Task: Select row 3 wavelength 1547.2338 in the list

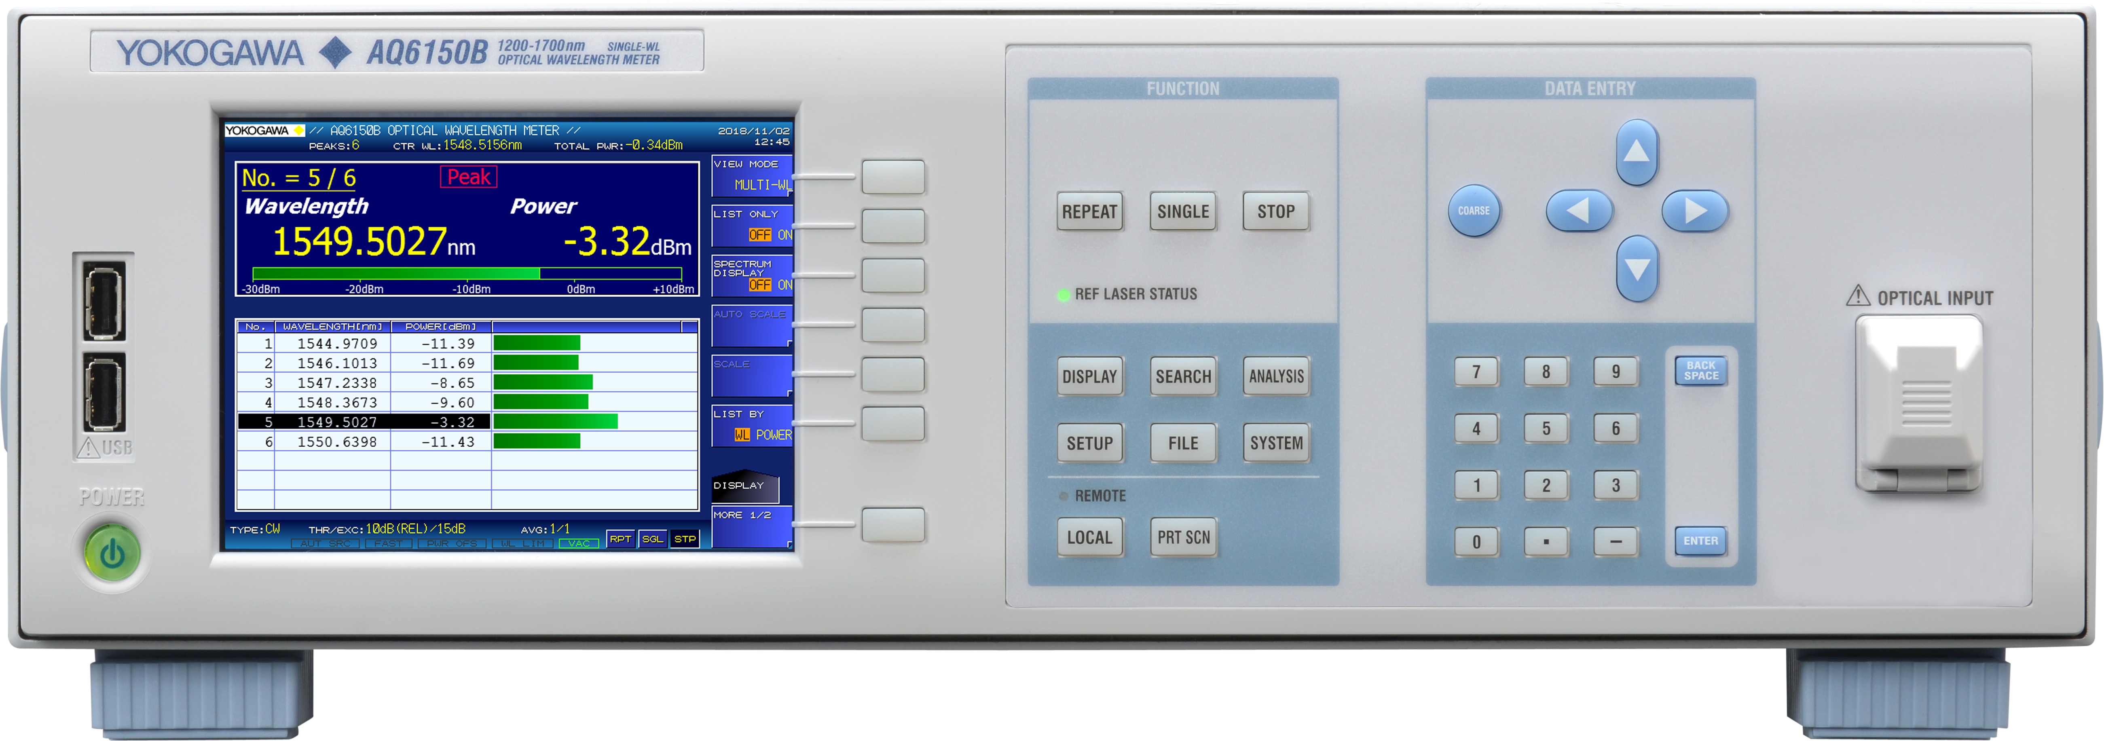Action: coord(336,383)
